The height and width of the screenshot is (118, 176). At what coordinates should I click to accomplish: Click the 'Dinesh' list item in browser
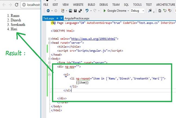click(16, 20)
